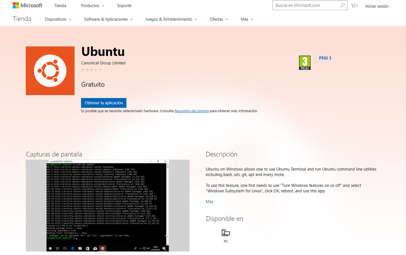Click the PEGI 3 rating badge
Screen dimensions: 406x255
tap(304, 62)
